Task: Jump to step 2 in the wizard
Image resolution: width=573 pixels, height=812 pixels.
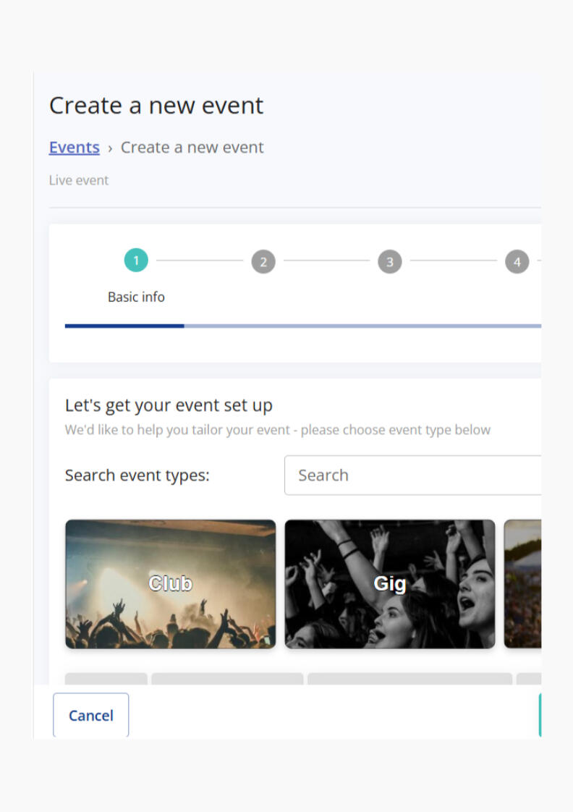Action: [263, 262]
